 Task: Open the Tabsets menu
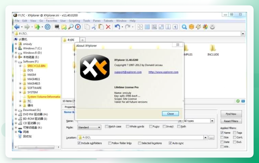click(x=108, y=21)
